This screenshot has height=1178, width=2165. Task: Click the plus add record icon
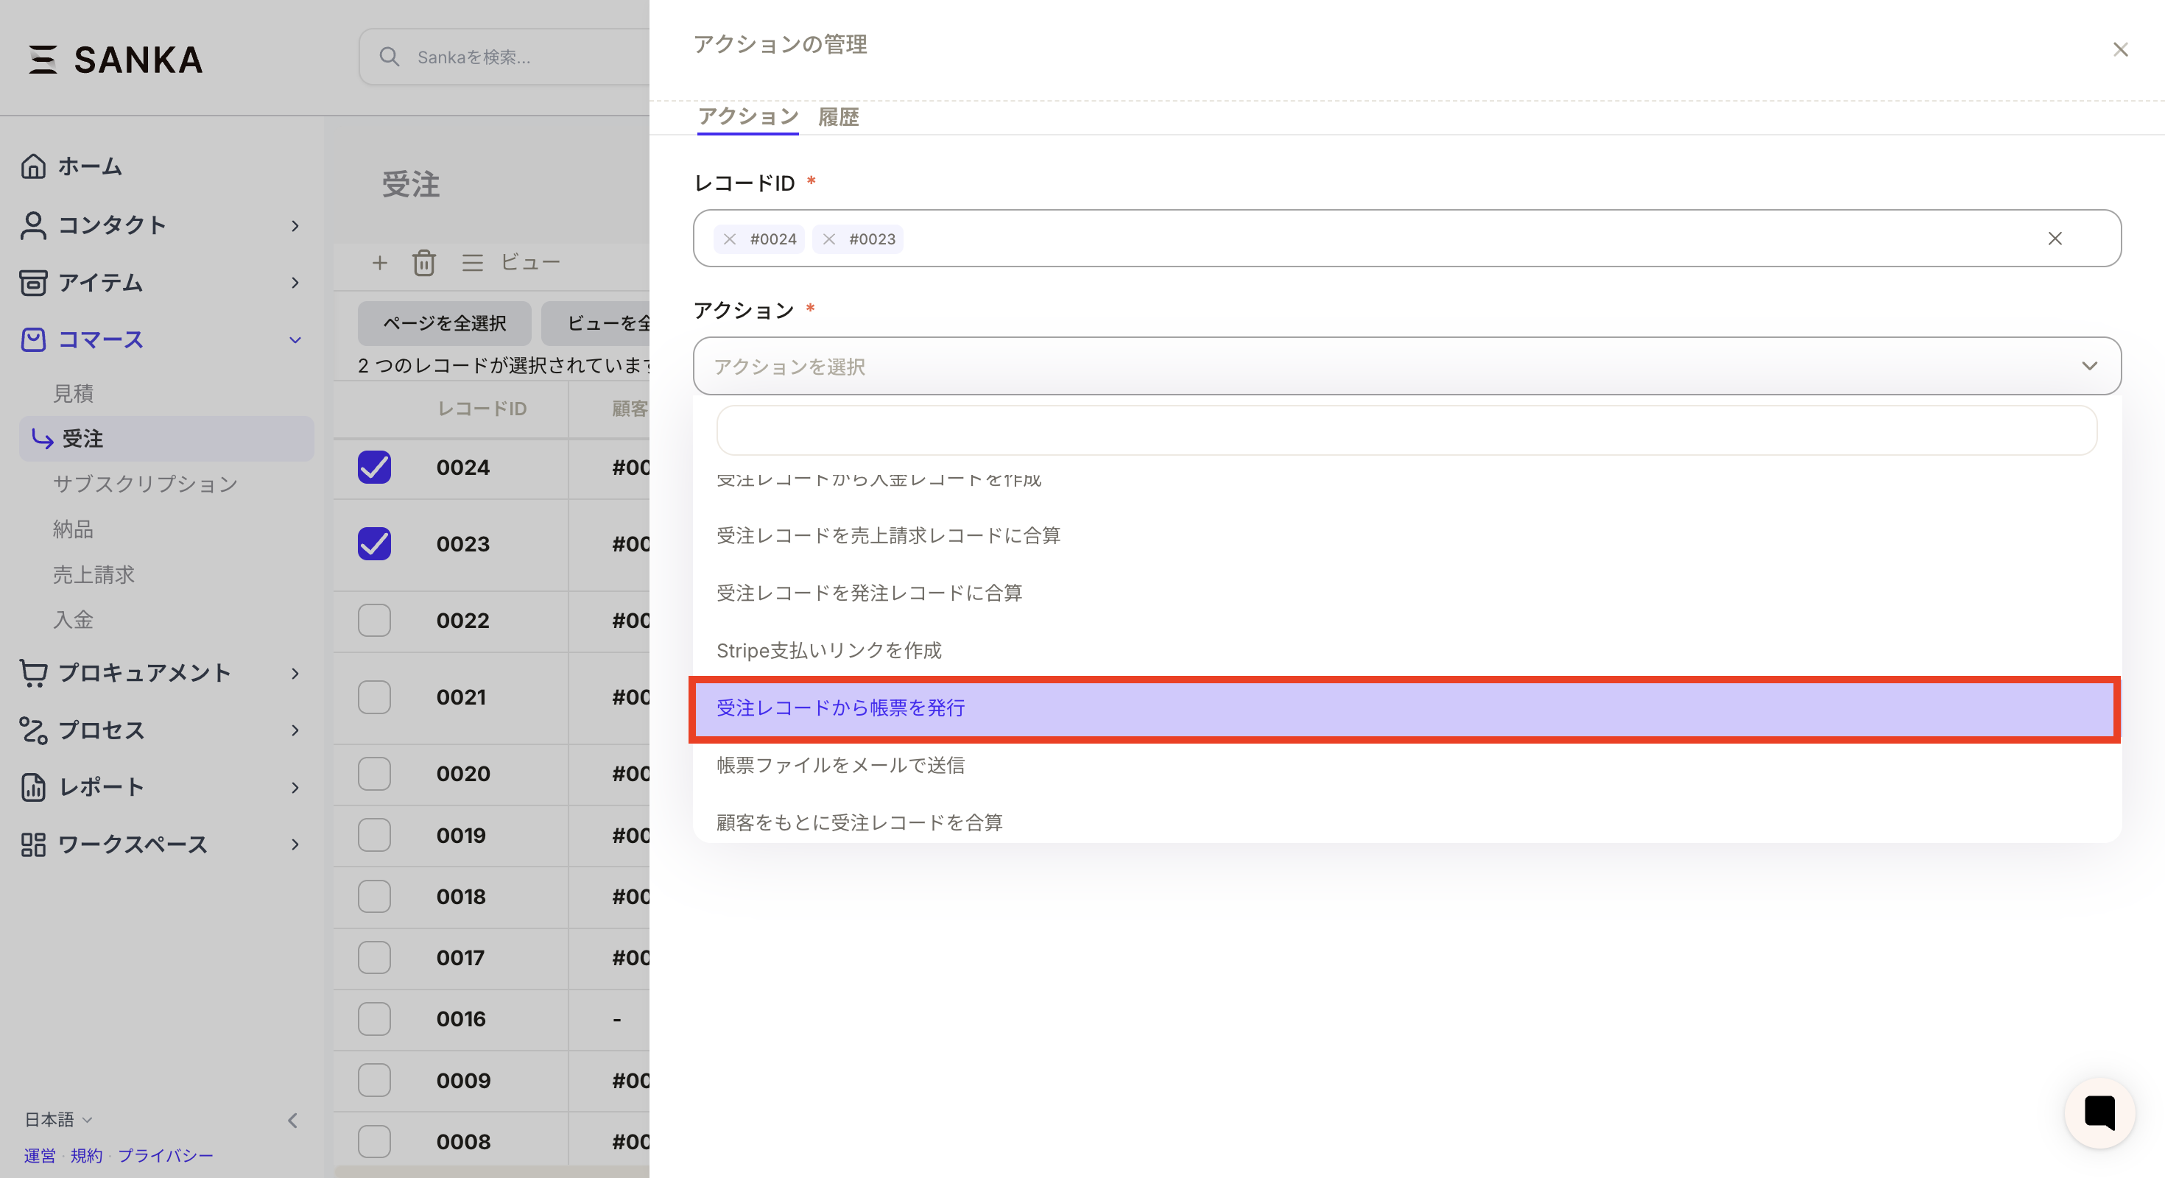point(380,263)
